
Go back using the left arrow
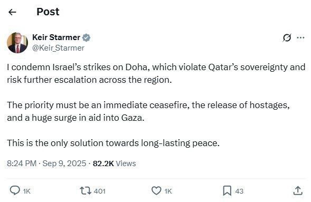coord(12,12)
